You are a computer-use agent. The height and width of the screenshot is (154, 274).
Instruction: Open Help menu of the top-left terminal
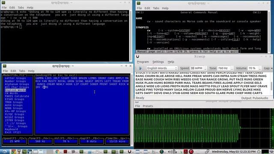click(30, 8)
